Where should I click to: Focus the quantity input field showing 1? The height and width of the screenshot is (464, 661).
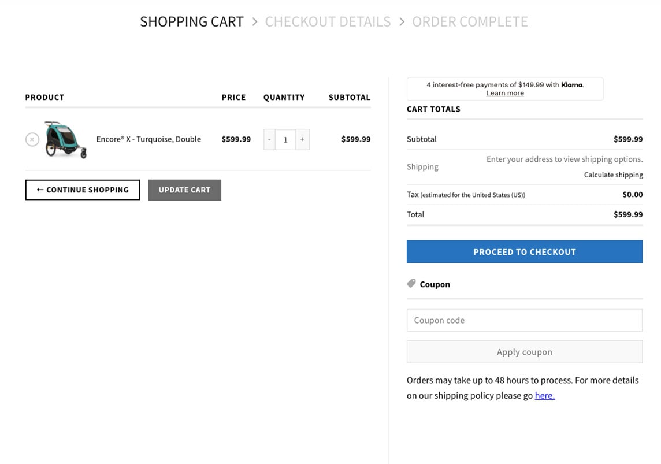pyautogui.click(x=285, y=139)
